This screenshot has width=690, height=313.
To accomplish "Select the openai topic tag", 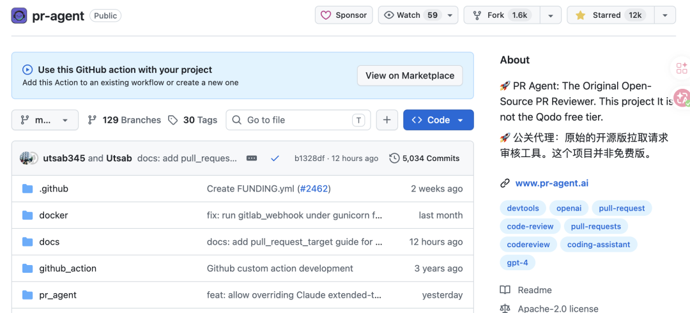I will tap(569, 208).
